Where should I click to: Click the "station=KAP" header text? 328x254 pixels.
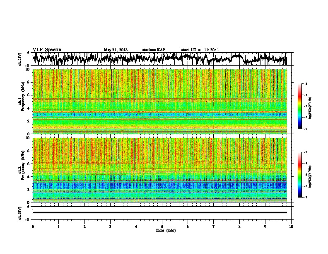click(x=154, y=50)
